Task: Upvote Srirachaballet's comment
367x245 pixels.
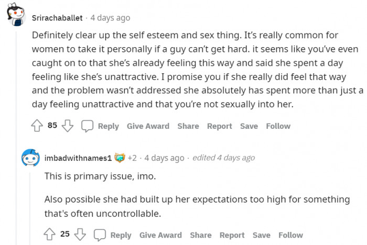Action: coord(37,126)
